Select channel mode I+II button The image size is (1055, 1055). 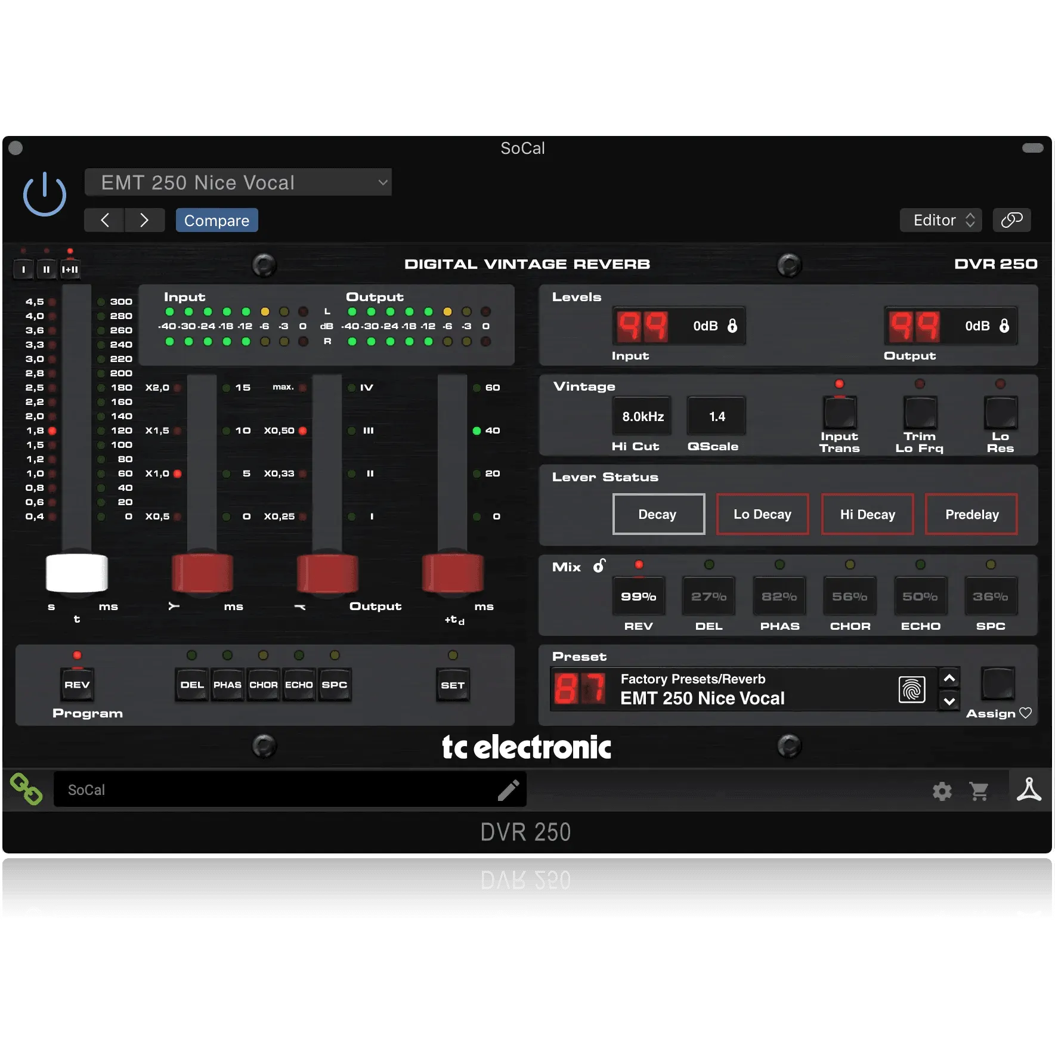click(70, 270)
